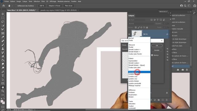Click the Annuler button
Image resolution: width=197 pixels, height=111 pixels.
coord(157,50)
